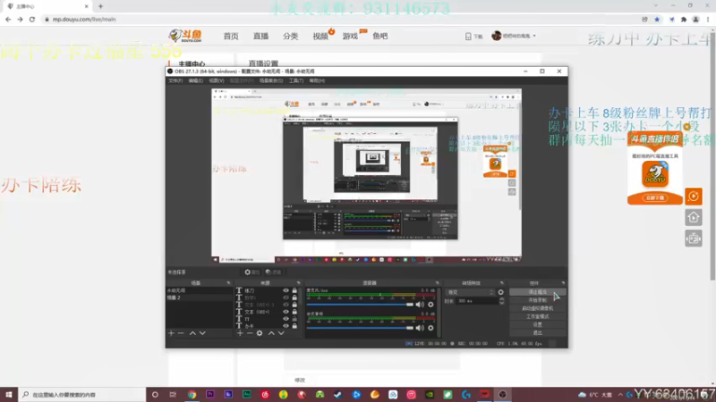Bookmark the page with the star icon

tap(657, 19)
